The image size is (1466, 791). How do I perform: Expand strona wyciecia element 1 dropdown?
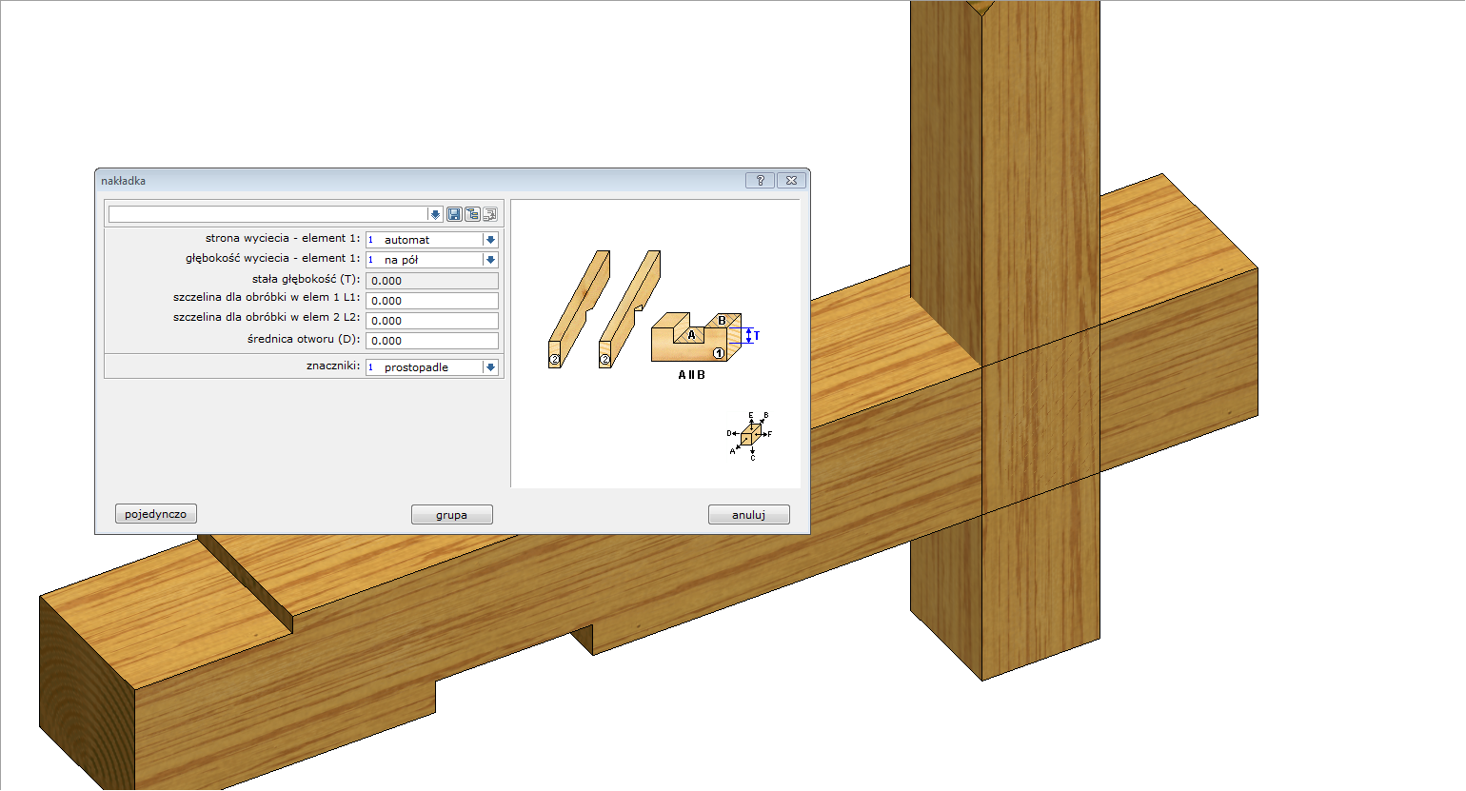490,240
